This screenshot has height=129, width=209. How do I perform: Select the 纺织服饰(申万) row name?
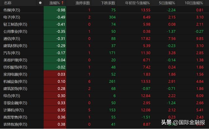tap(15, 67)
